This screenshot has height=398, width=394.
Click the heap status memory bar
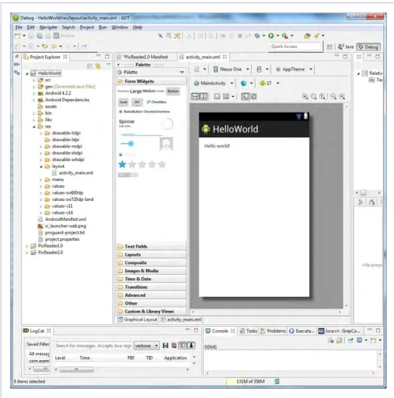click(250, 381)
